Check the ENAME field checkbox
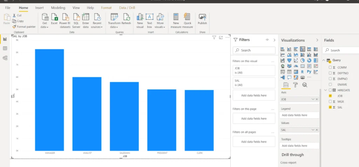The width and height of the screenshot is (359, 167). [330, 84]
